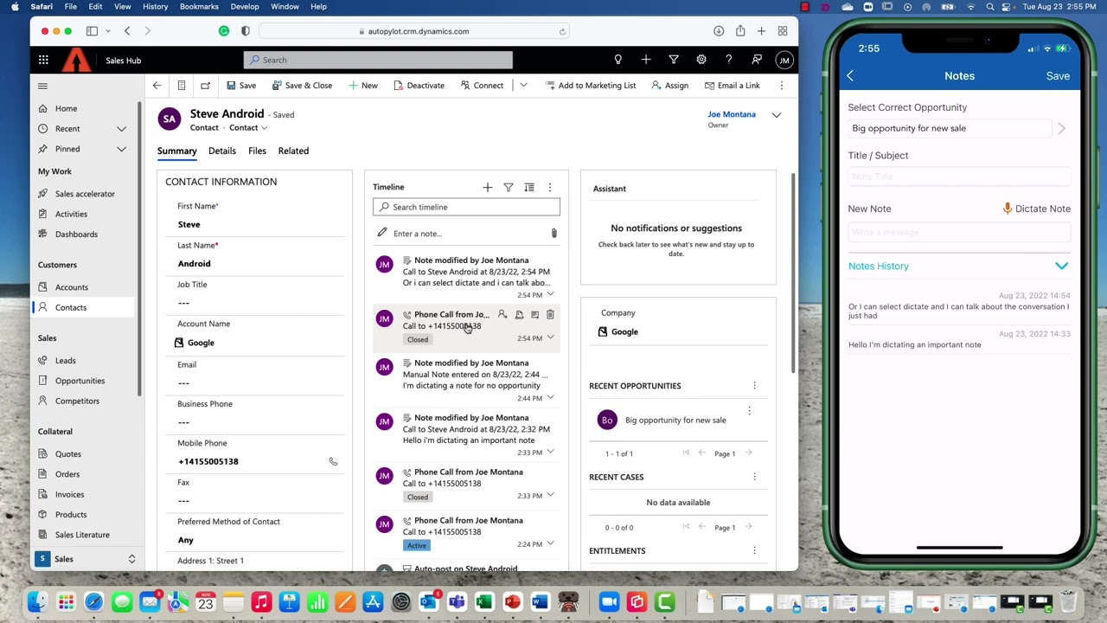The height and width of the screenshot is (623, 1107).
Task: Click the lightbulb insights icon in header
Action: 617,60
